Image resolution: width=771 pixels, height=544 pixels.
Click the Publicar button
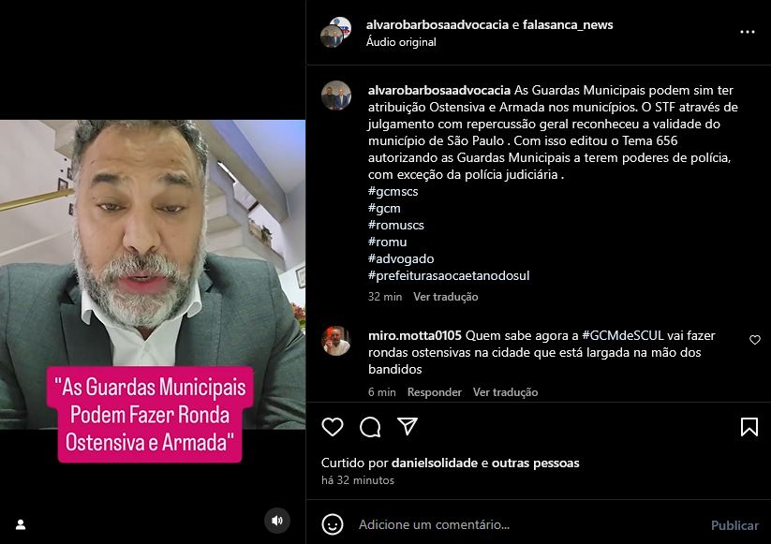734,525
